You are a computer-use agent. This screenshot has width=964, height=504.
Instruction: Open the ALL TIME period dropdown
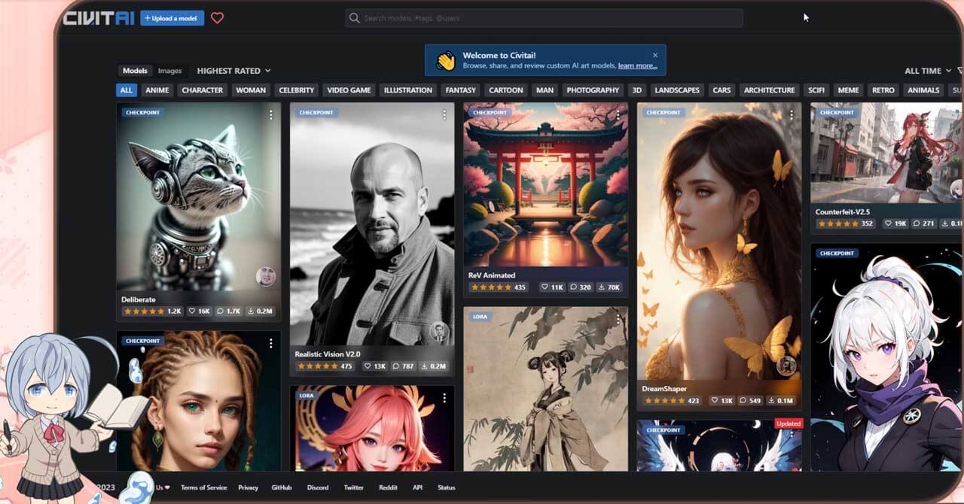[x=927, y=71]
